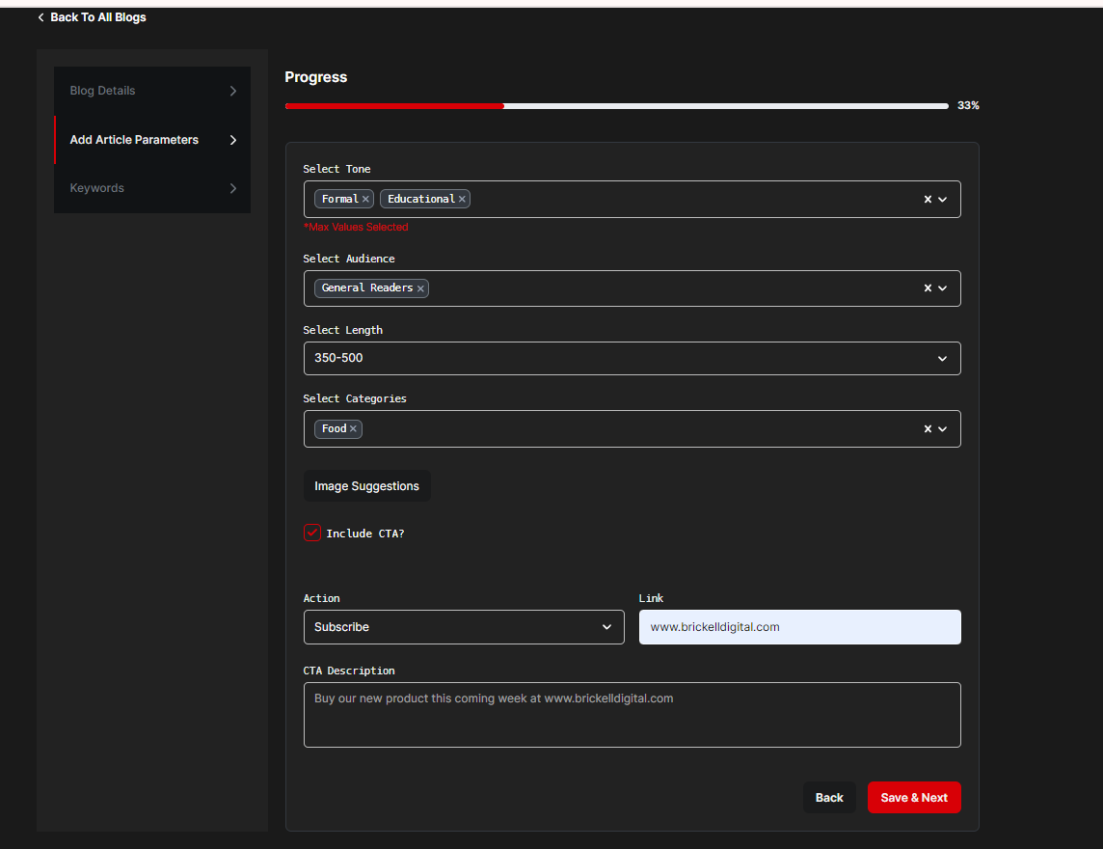Image resolution: width=1103 pixels, height=849 pixels.
Task: Click the Max Values Selected warning text
Action: tap(356, 227)
